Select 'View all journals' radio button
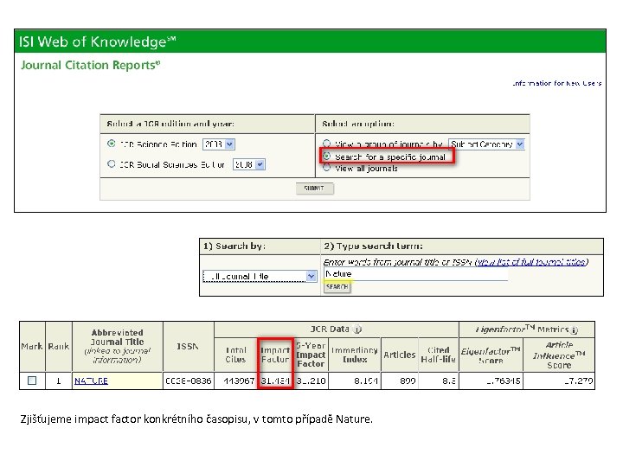The width and height of the screenshot is (623, 467). (326, 168)
